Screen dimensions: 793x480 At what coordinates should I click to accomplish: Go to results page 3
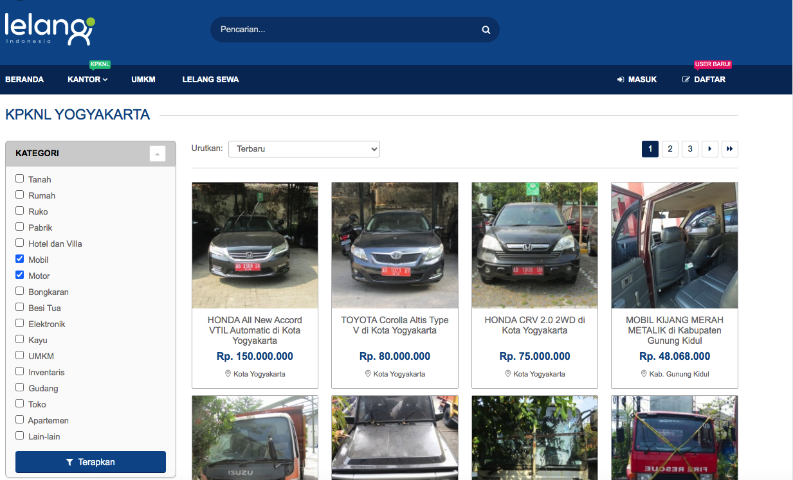click(x=690, y=149)
